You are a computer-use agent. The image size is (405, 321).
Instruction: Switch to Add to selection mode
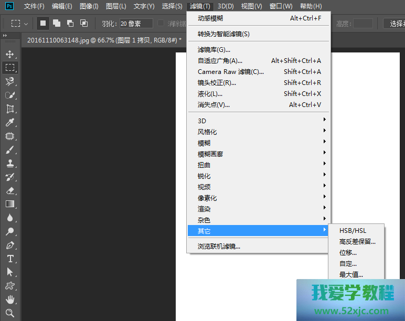pyautogui.click(x=57, y=24)
